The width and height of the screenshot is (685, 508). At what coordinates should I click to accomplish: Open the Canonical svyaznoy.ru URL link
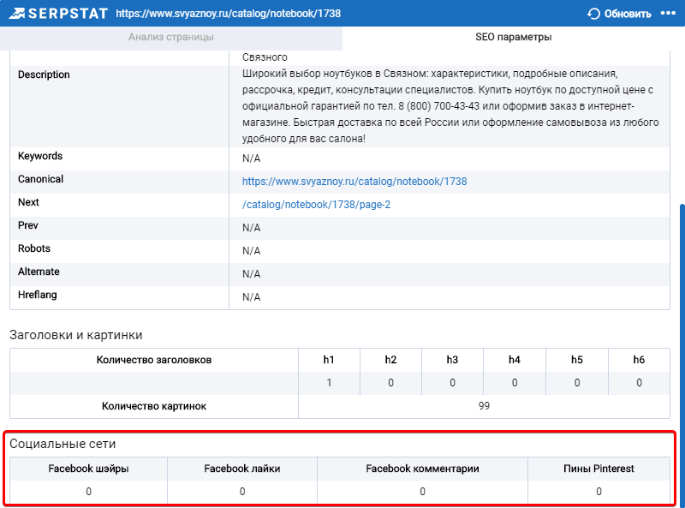coord(354,182)
